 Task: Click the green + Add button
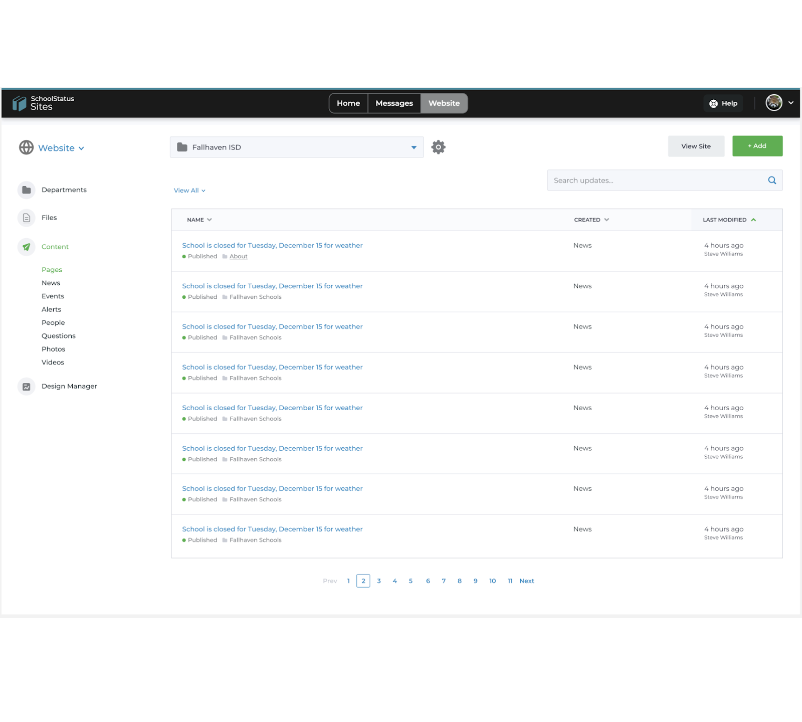757,146
